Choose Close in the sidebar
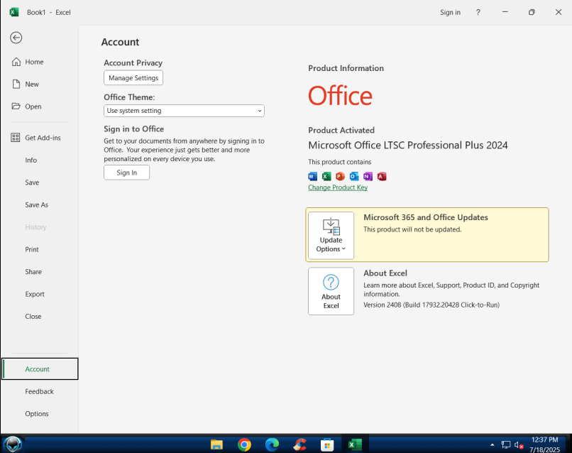572x453 pixels. click(x=33, y=317)
